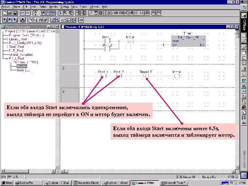Click the red checkmark Check toolbar icon

(43, 13)
